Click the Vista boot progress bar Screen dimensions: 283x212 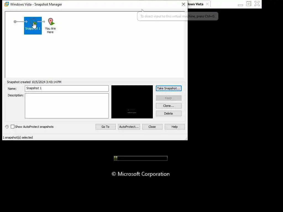141,158
